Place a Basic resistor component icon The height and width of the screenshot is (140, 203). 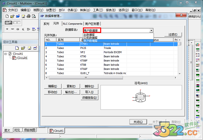coord(13,29)
